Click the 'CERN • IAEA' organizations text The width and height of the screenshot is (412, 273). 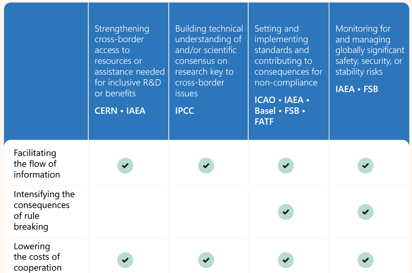120,111
